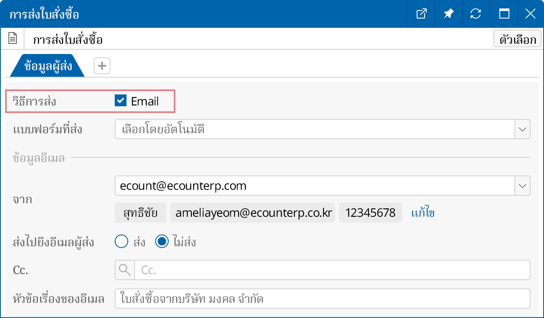Refresh the sending form
The height and width of the screenshot is (318, 544).
click(x=476, y=13)
